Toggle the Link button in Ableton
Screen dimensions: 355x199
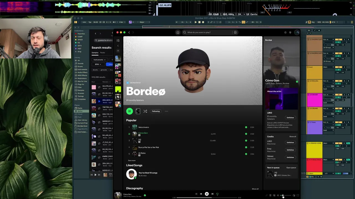pyautogui.click(x=84, y=22)
